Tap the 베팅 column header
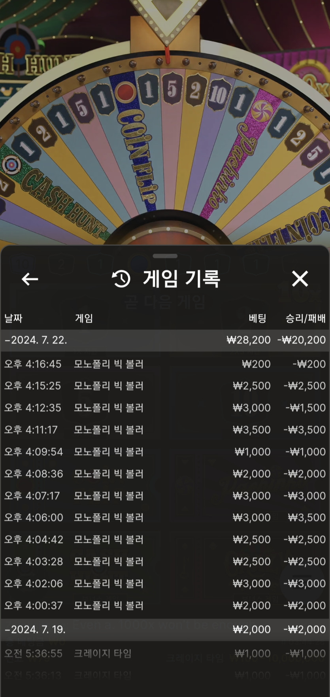 (257, 318)
